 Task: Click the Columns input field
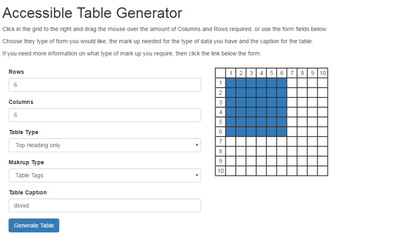pos(104,115)
